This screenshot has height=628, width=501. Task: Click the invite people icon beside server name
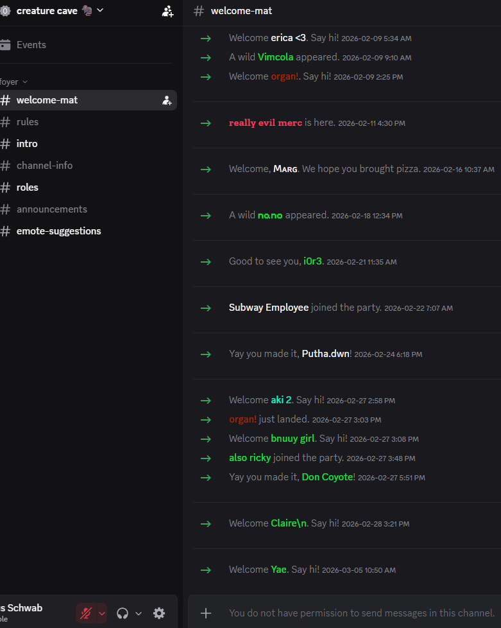167,11
